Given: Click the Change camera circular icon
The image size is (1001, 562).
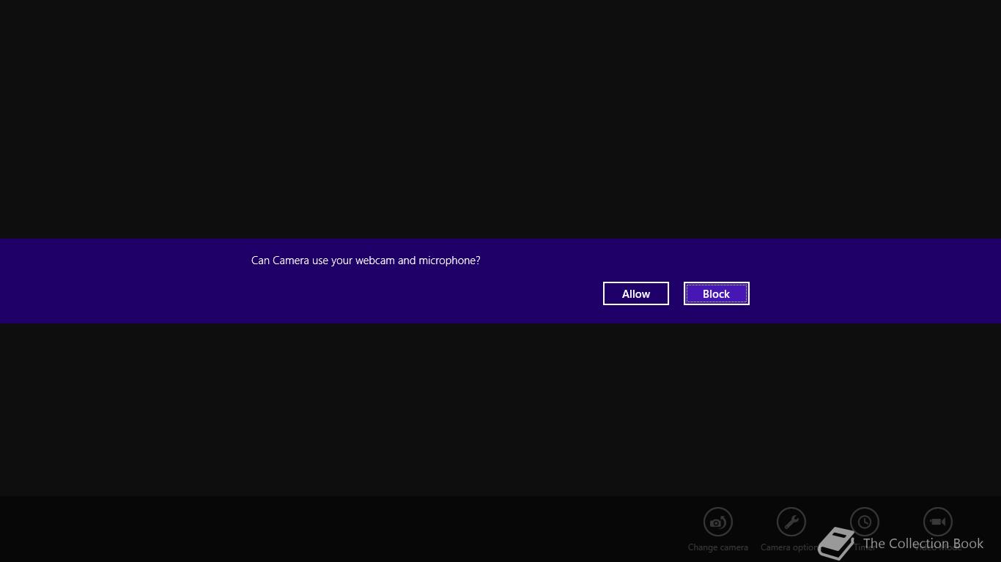Looking at the screenshot, I should [x=718, y=522].
